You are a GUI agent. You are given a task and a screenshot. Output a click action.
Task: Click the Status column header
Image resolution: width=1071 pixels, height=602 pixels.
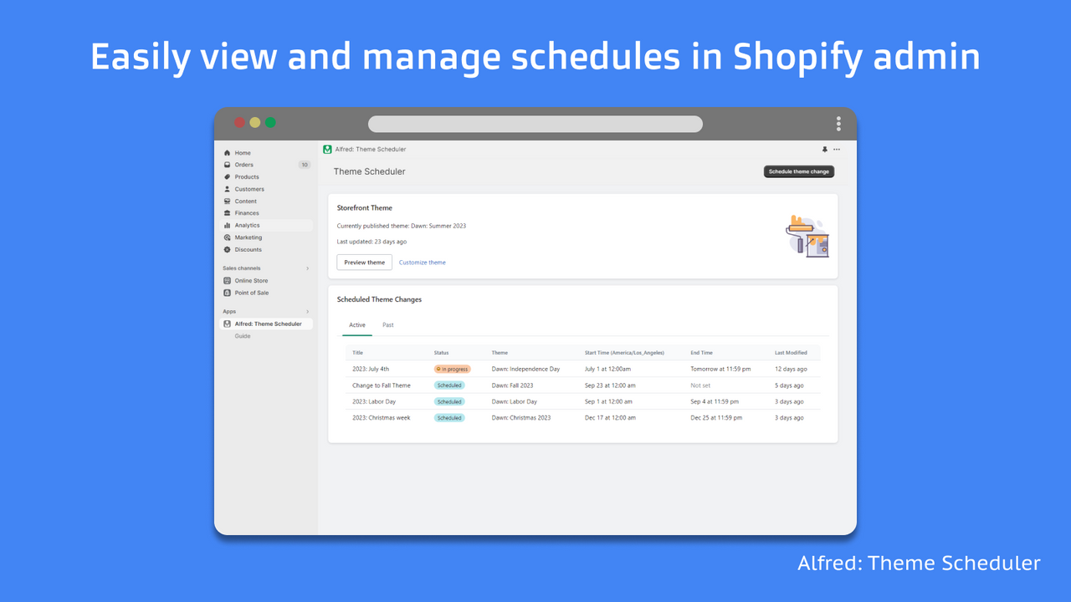441,353
